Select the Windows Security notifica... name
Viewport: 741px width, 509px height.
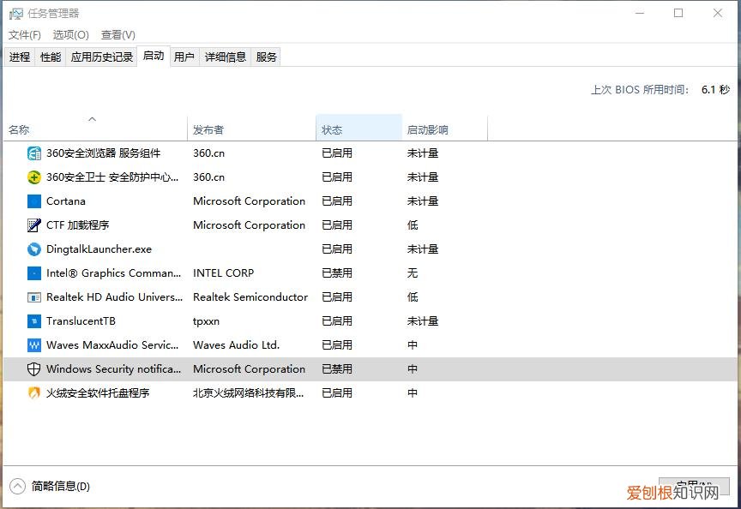tap(113, 369)
